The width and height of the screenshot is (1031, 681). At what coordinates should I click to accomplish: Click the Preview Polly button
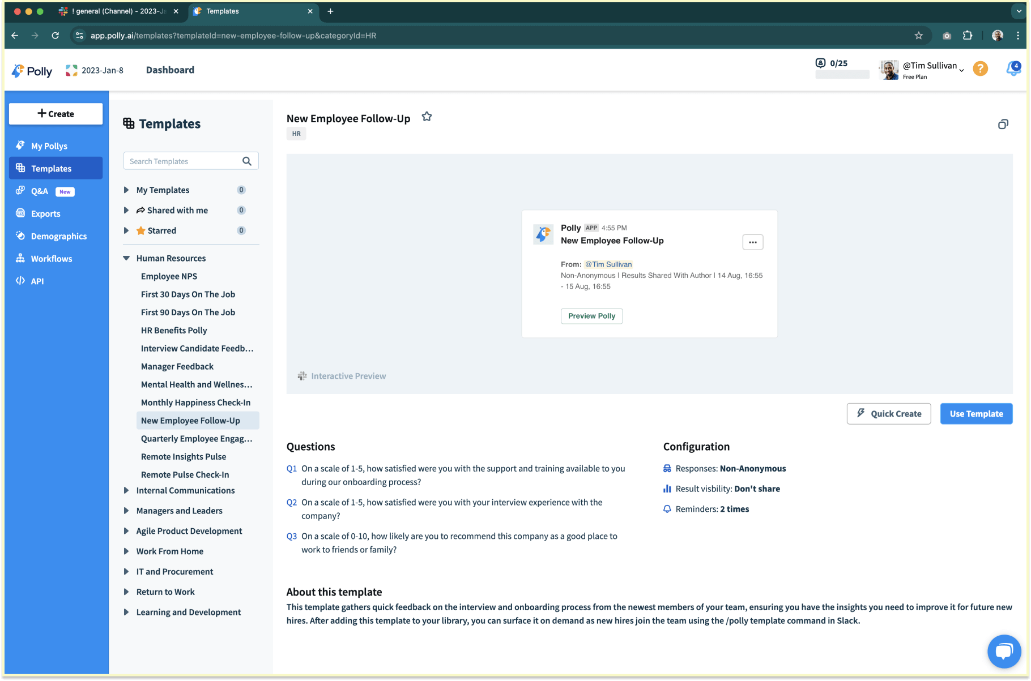591,316
